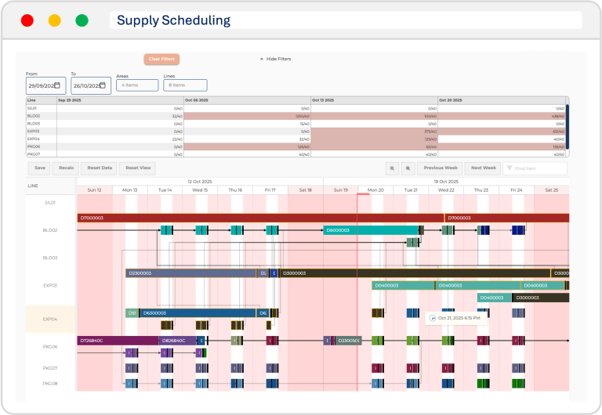Open the Areas multi-select dropdown

click(x=137, y=85)
